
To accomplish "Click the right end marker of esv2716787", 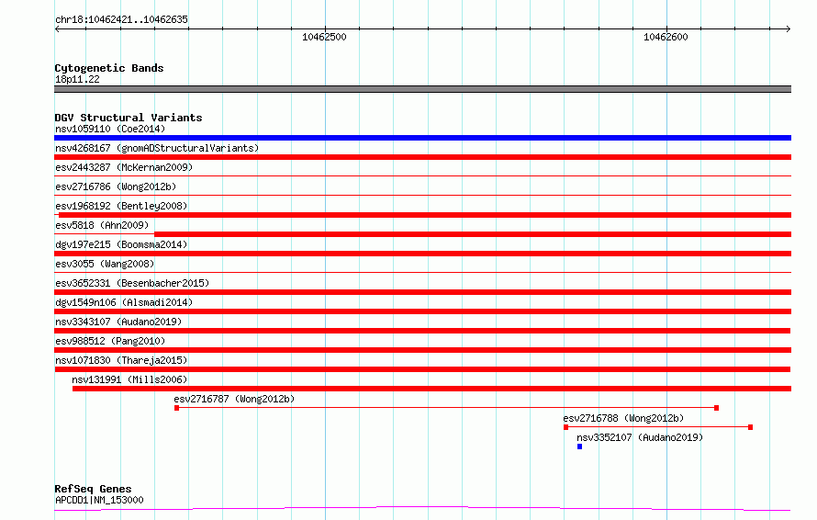I will point(716,408).
